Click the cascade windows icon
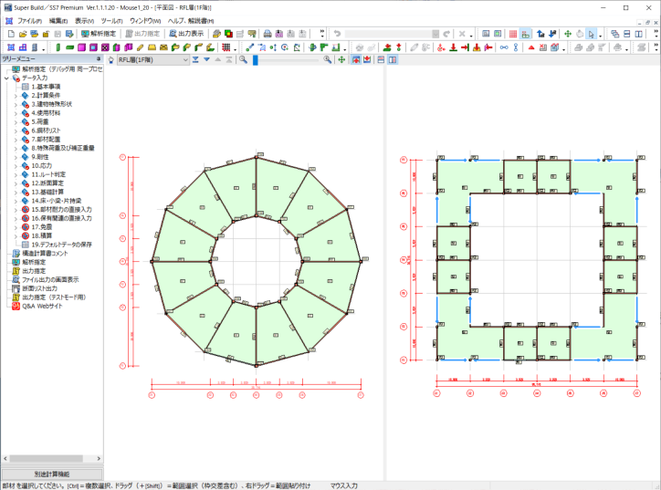This screenshot has width=661, height=490. pyautogui.click(x=615, y=34)
